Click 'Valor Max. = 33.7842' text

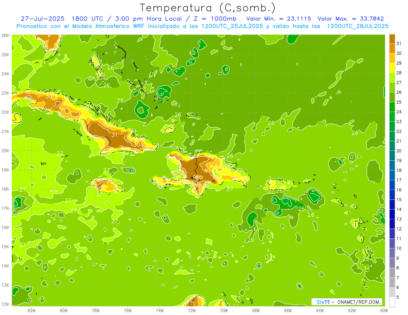pos(351,19)
